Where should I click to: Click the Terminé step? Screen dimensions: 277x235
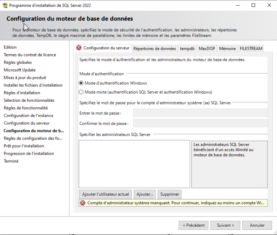[11, 161]
